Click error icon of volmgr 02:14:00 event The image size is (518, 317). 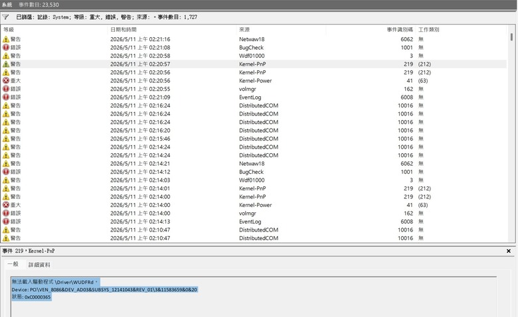[x=6, y=213]
